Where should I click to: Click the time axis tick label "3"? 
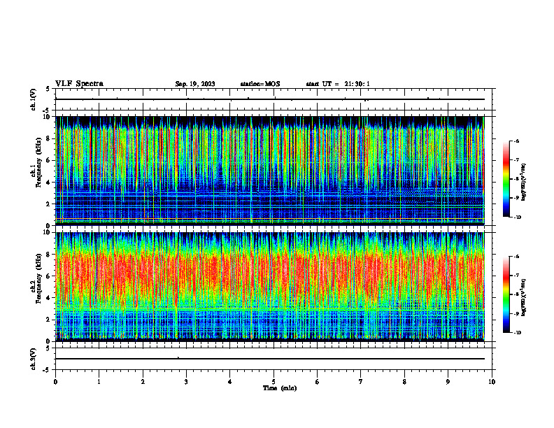click(x=186, y=382)
